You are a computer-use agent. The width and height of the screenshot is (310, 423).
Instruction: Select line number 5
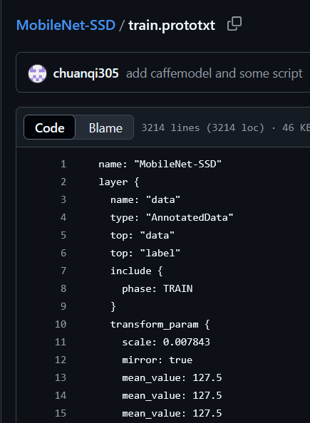click(x=63, y=235)
